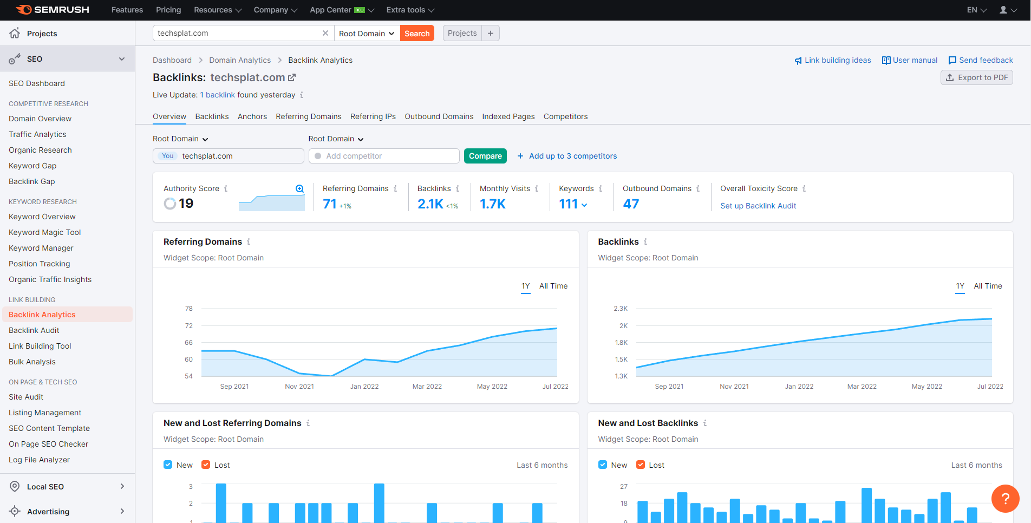The height and width of the screenshot is (523, 1031).
Task: Click Backlinks metric info icon
Action: click(458, 188)
